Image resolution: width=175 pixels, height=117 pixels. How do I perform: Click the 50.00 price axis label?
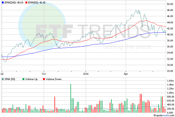(170, 4)
